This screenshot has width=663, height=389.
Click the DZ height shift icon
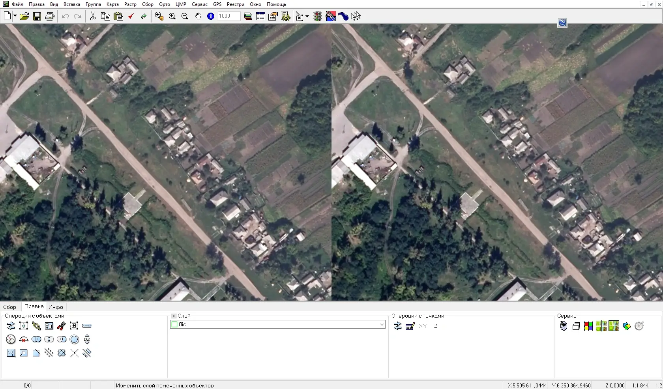coord(87,339)
